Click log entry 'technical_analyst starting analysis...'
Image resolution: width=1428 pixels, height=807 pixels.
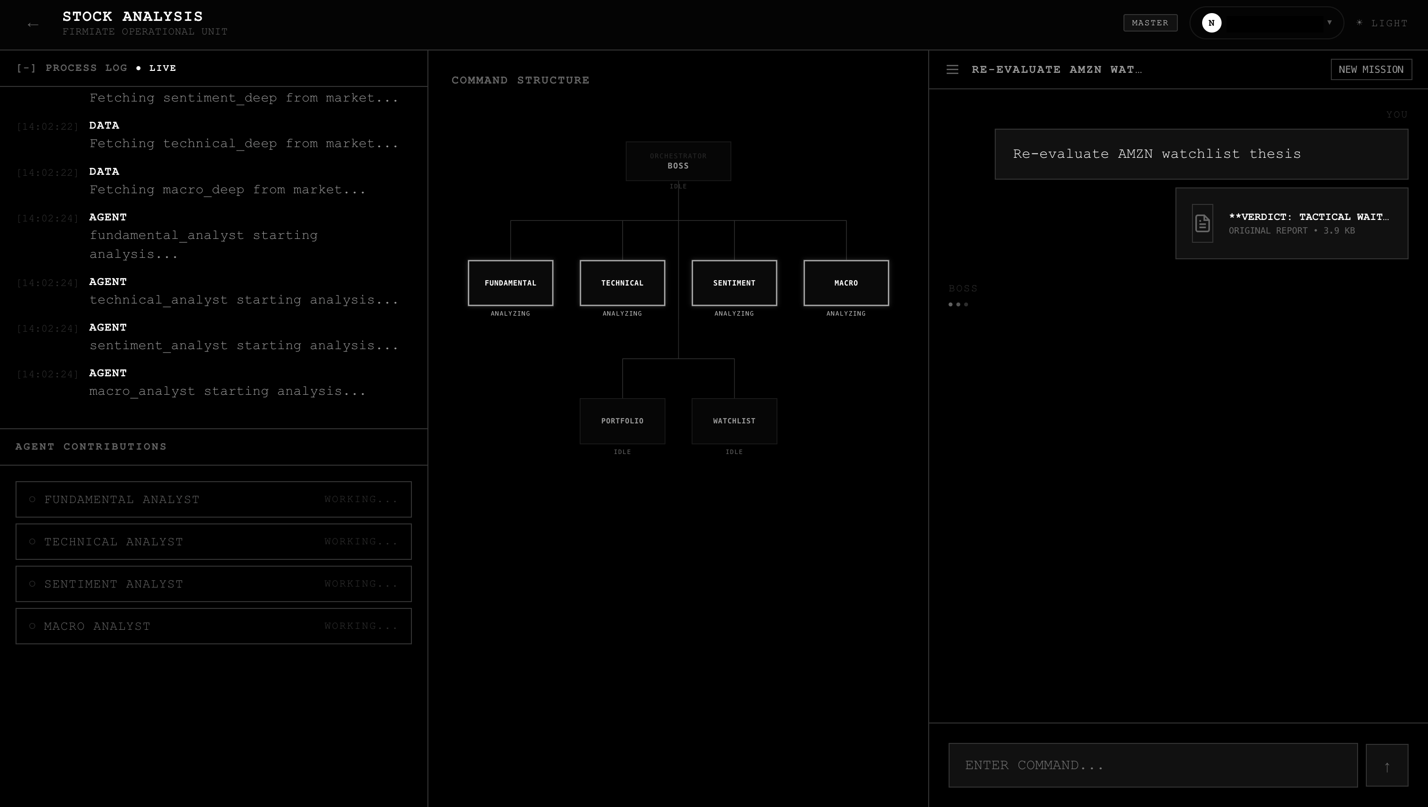[244, 300]
